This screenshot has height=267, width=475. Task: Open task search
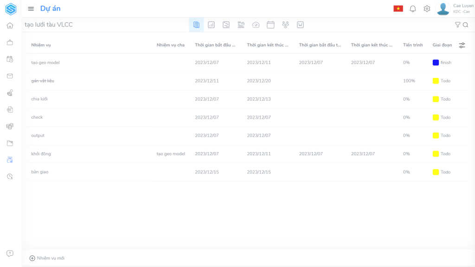click(466, 25)
